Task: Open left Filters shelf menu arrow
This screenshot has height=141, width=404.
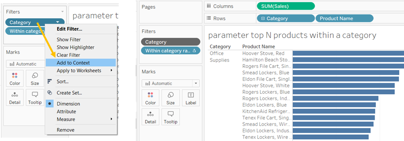Action: tap(63, 12)
